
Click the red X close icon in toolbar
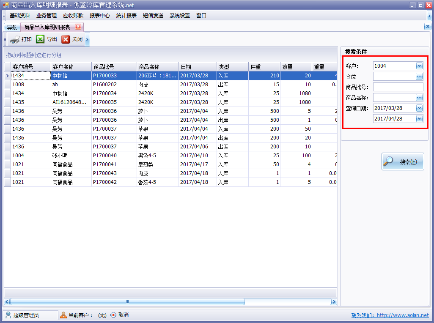click(66, 39)
